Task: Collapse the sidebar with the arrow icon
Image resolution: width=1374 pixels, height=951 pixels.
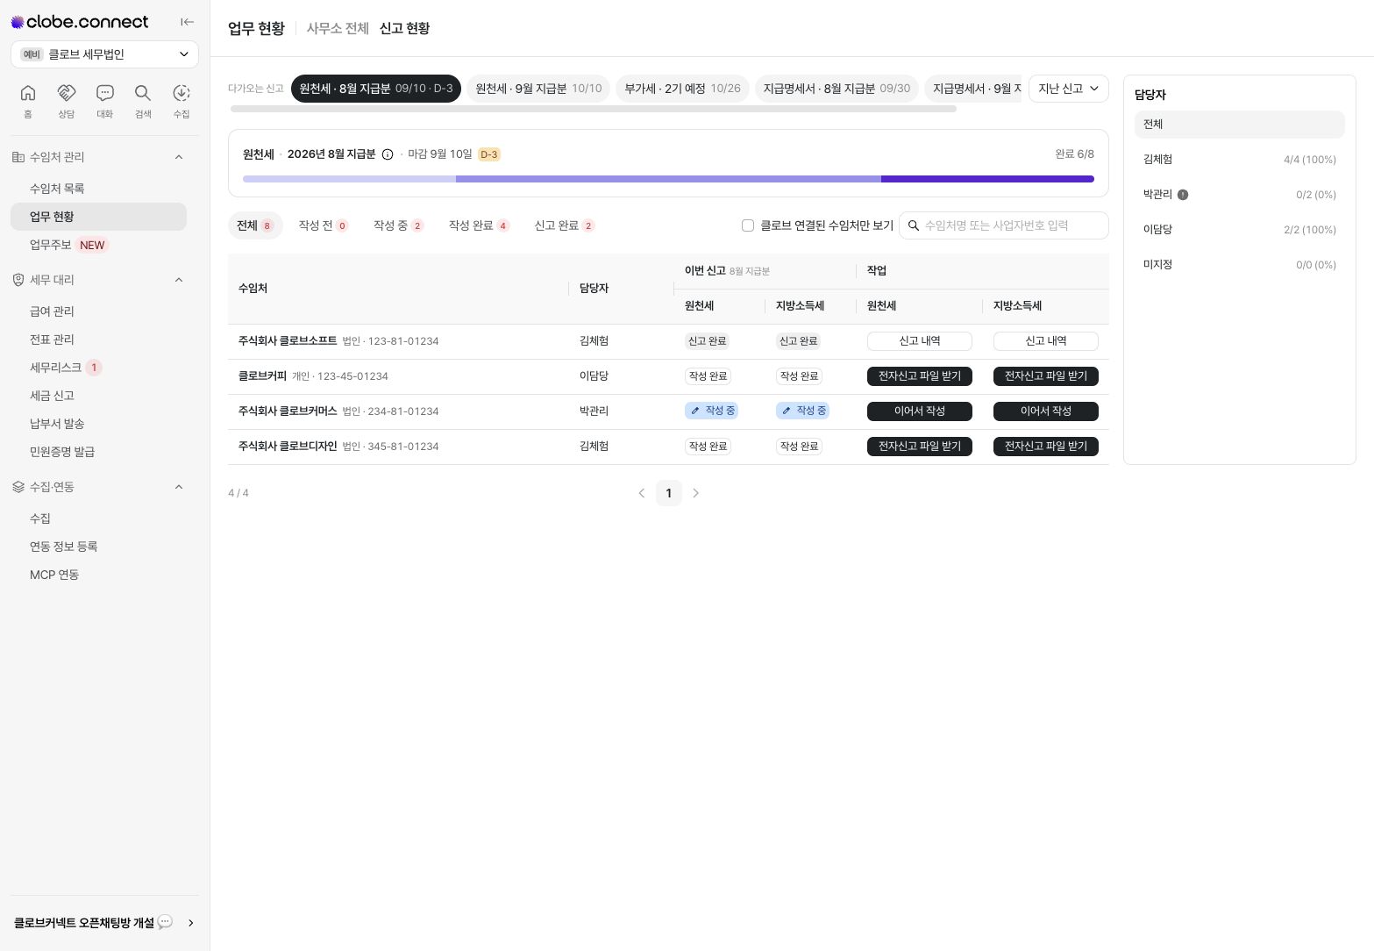Action: pyautogui.click(x=187, y=22)
